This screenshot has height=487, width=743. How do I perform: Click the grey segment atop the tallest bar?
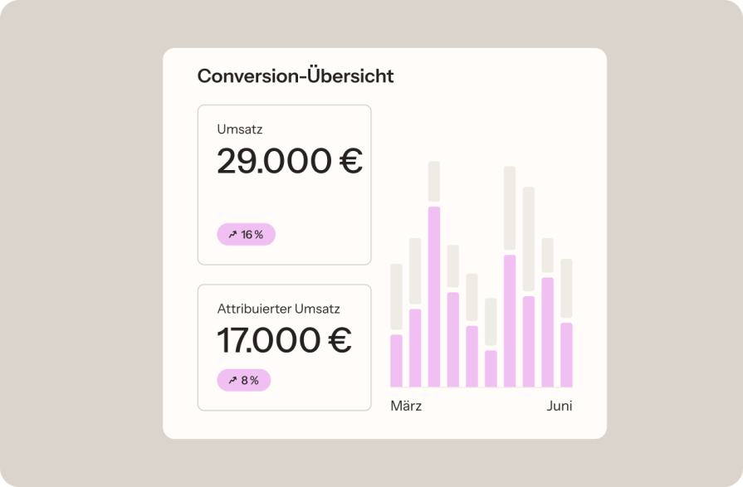point(433,182)
